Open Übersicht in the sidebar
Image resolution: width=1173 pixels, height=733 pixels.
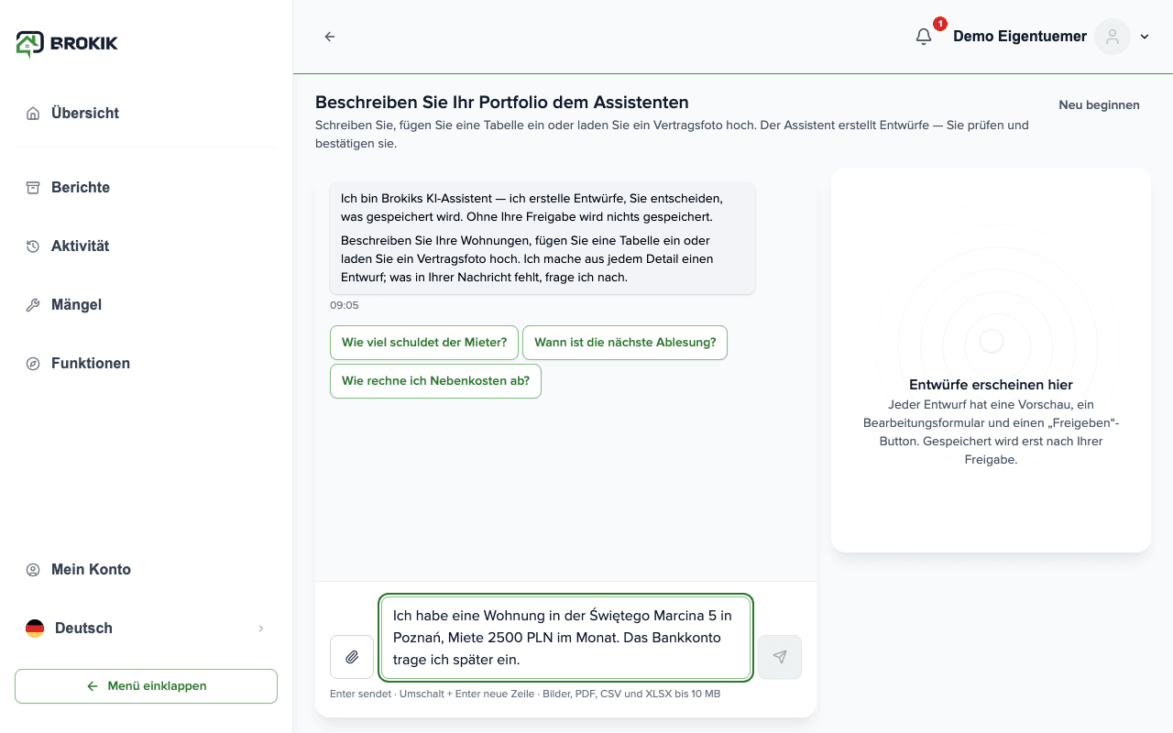click(x=147, y=114)
